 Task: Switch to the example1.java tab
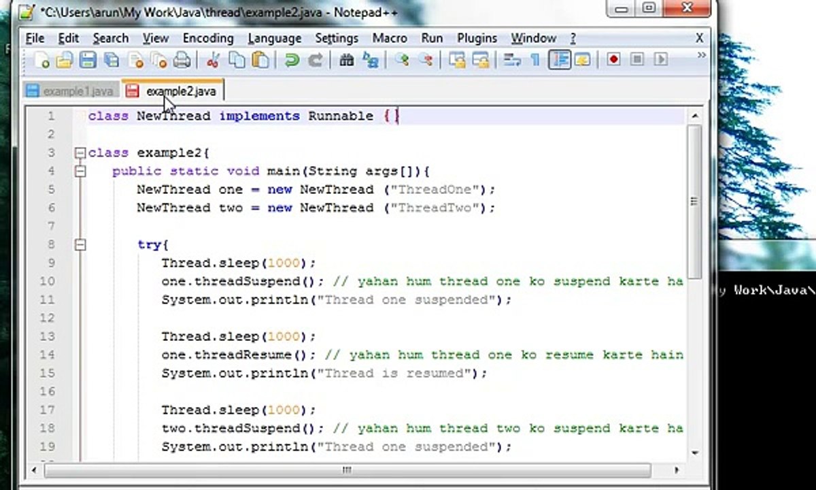(x=69, y=91)
